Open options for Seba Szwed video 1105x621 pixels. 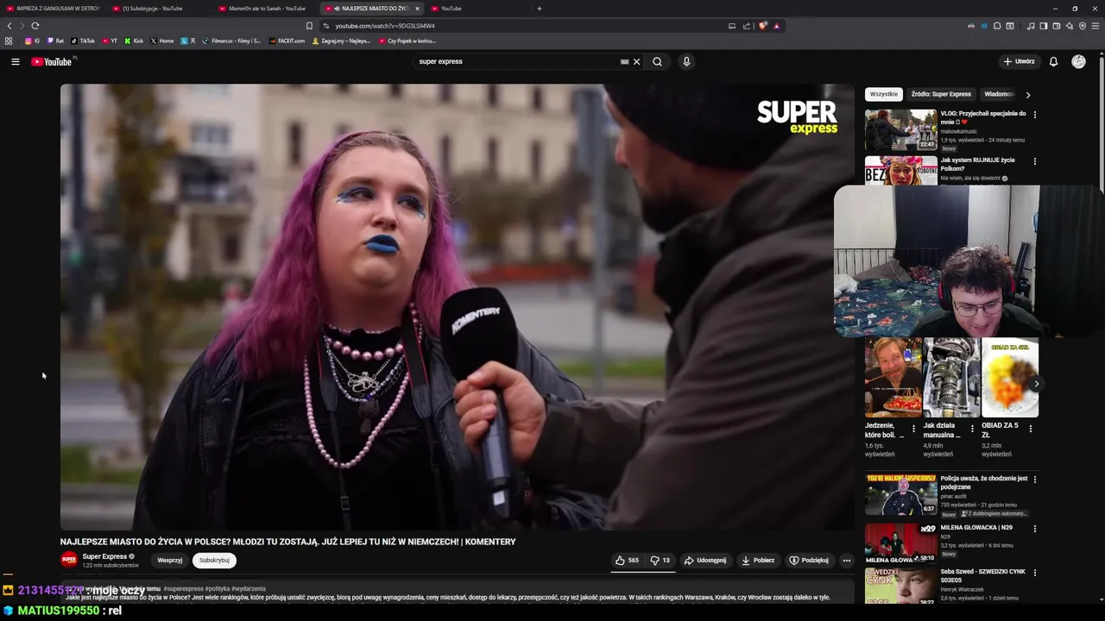[1034, 573]
